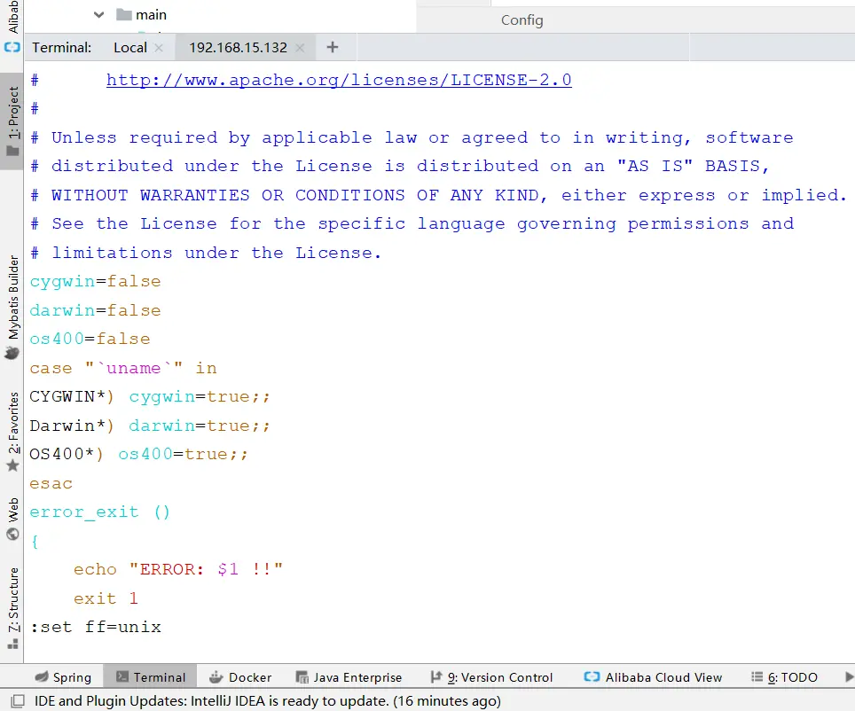The image size is (855, 711).
Task: Open the Spring tool window
Action: pyautogui.click(x=63, y=677)
